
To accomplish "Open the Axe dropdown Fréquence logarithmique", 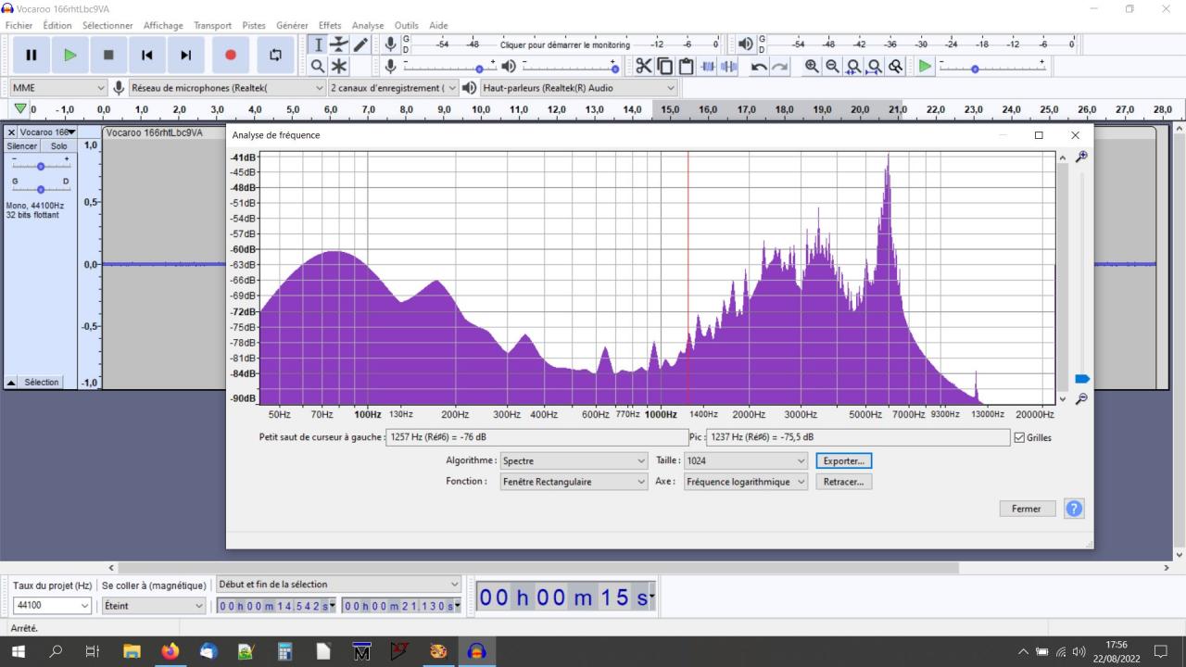I will point(745,482).
